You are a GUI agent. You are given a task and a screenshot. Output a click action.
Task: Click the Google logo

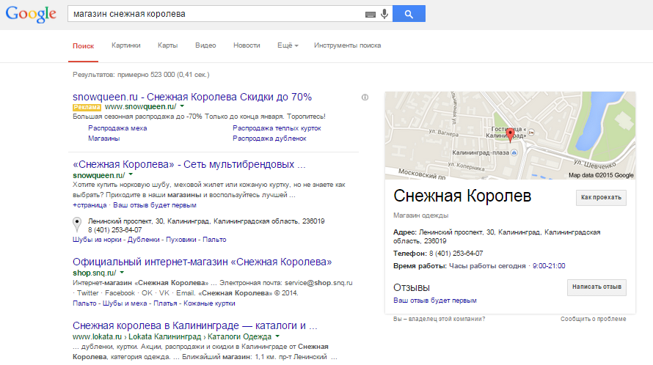[x=31, y=14]
